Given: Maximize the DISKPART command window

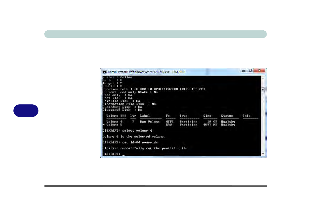Looking at the screenshot, I should tap(250, 70).
